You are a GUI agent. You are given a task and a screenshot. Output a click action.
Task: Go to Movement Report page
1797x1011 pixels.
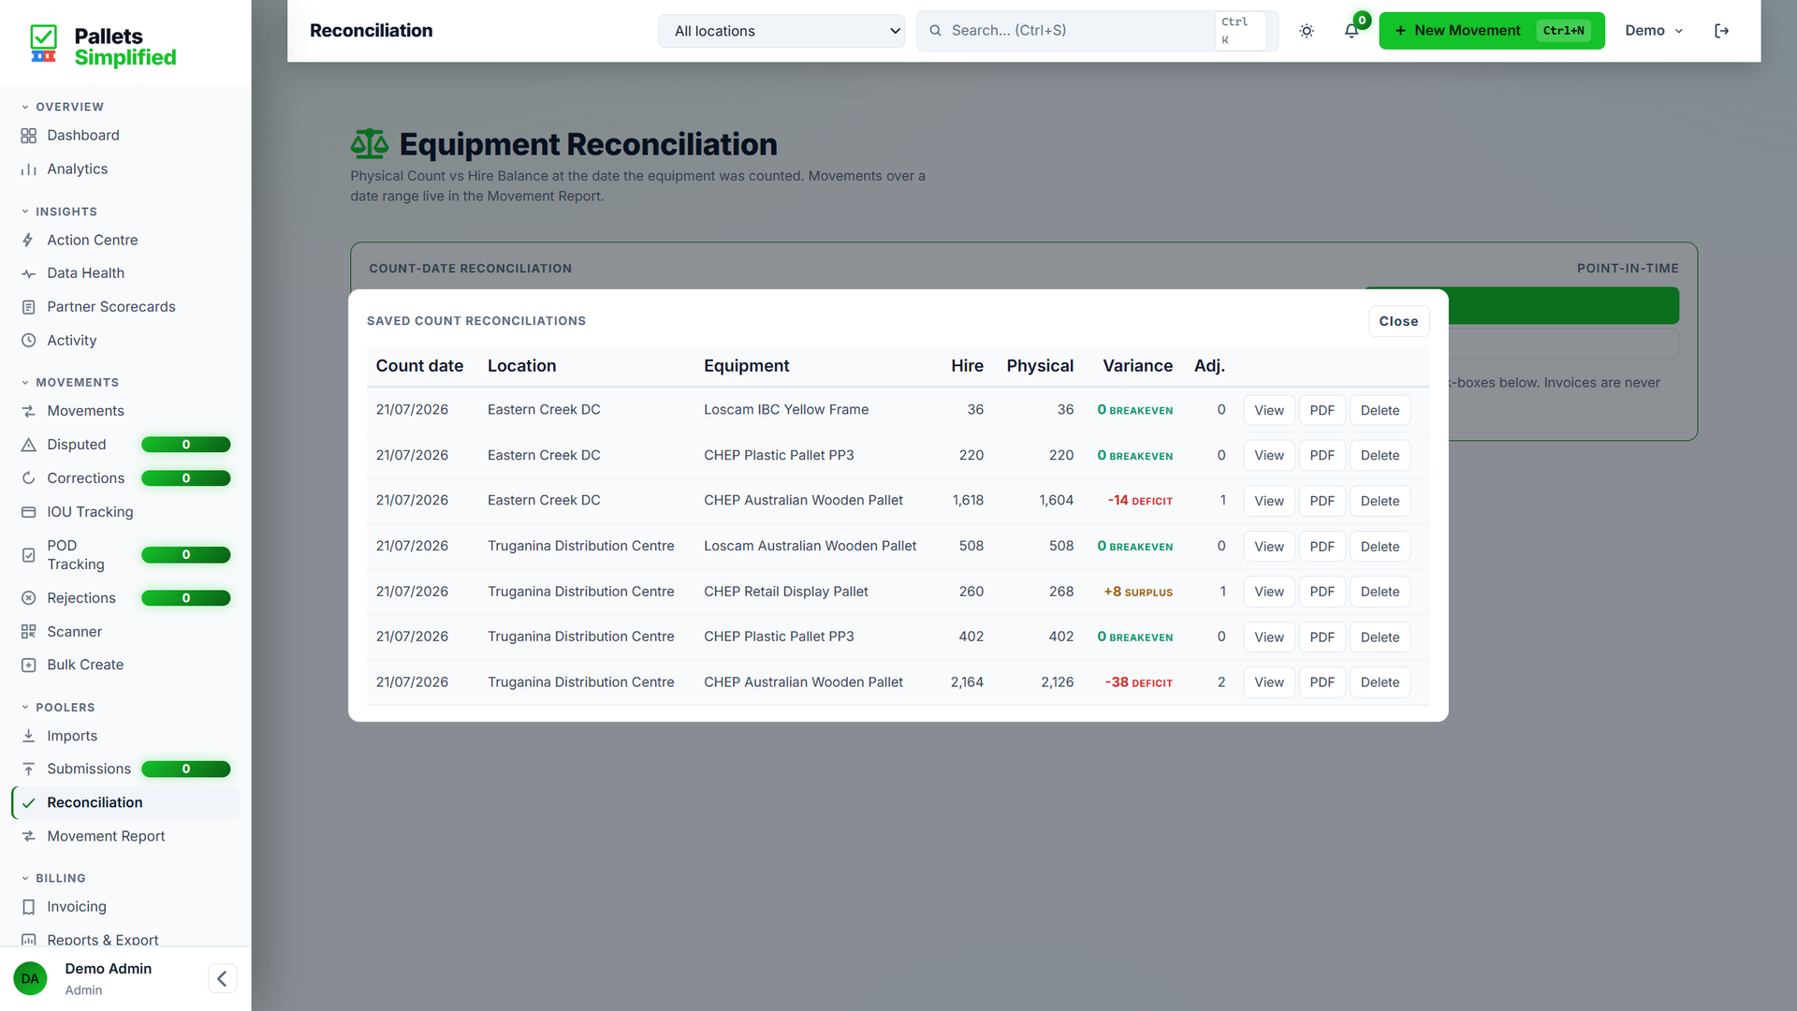[125, 836]
